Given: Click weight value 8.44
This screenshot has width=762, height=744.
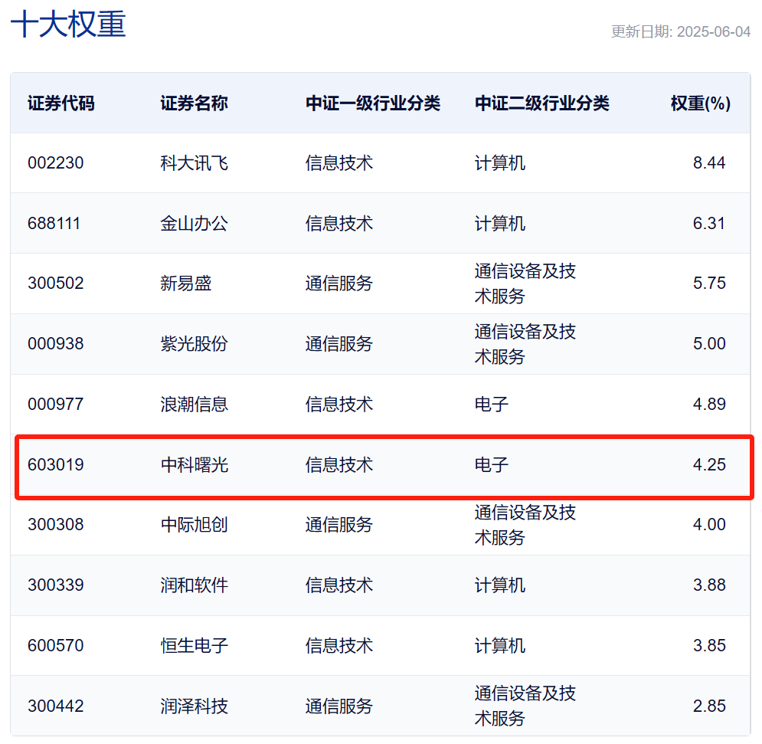Looking at the screenshot, I should click(x=709, y=163).
